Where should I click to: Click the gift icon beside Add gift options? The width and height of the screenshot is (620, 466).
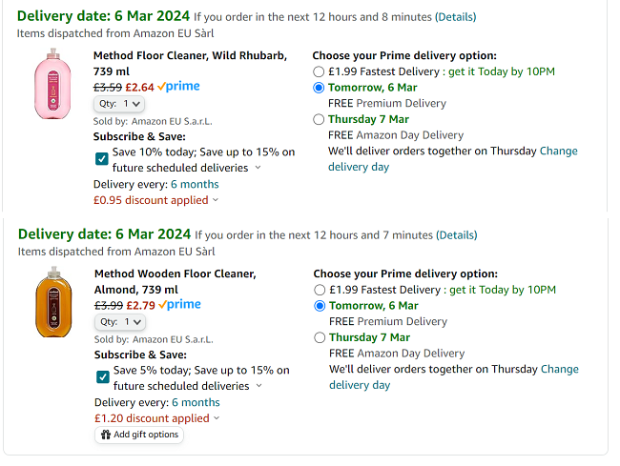click(x=105, y=435)
